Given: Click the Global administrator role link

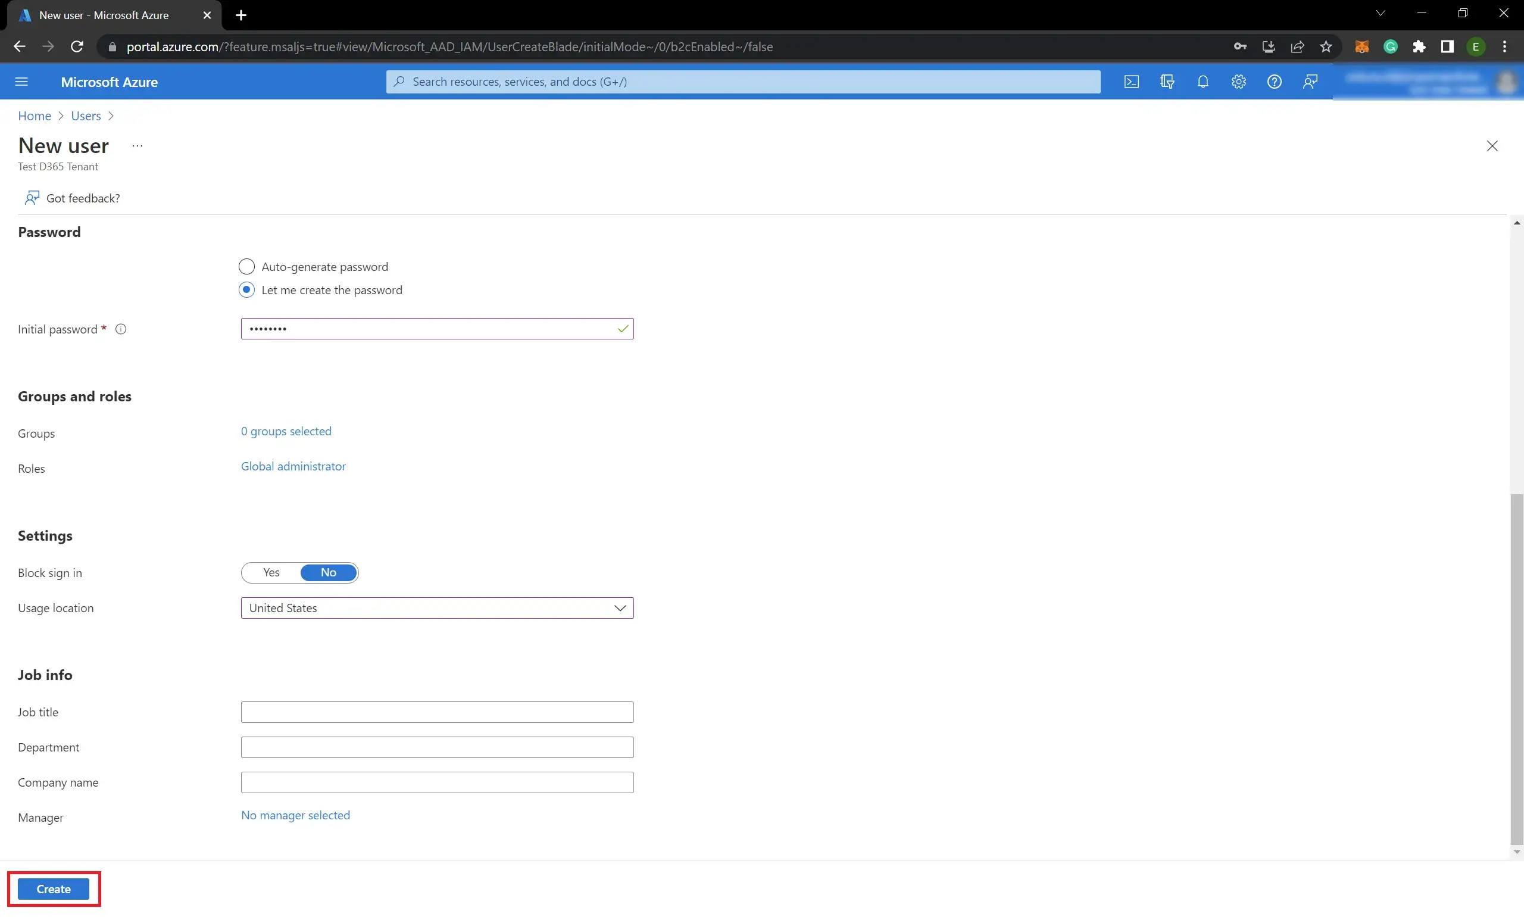Looking at the screenshot, I should [x=293, y=465].
